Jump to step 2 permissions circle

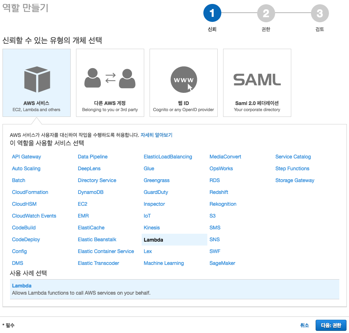pos(266,13)
